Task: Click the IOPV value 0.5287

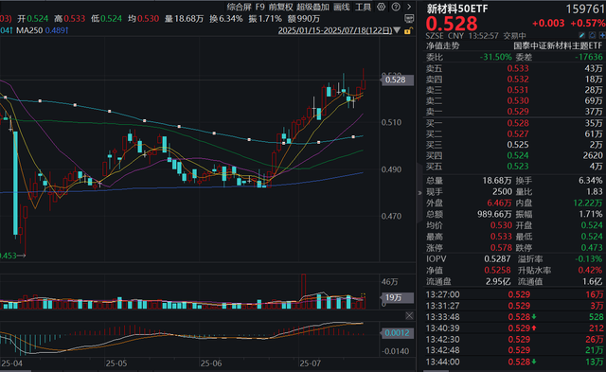Action: point(498,259)
